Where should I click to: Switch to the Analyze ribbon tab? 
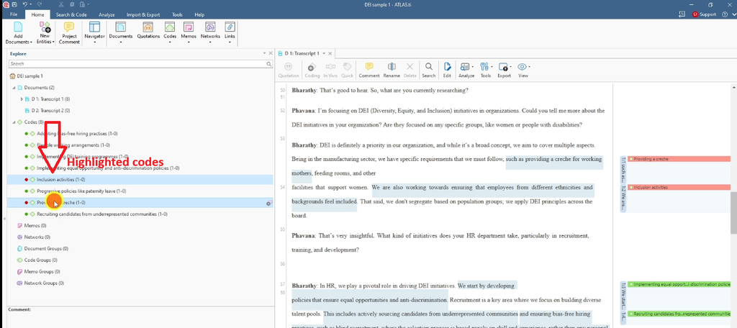[x=107, y=14]
